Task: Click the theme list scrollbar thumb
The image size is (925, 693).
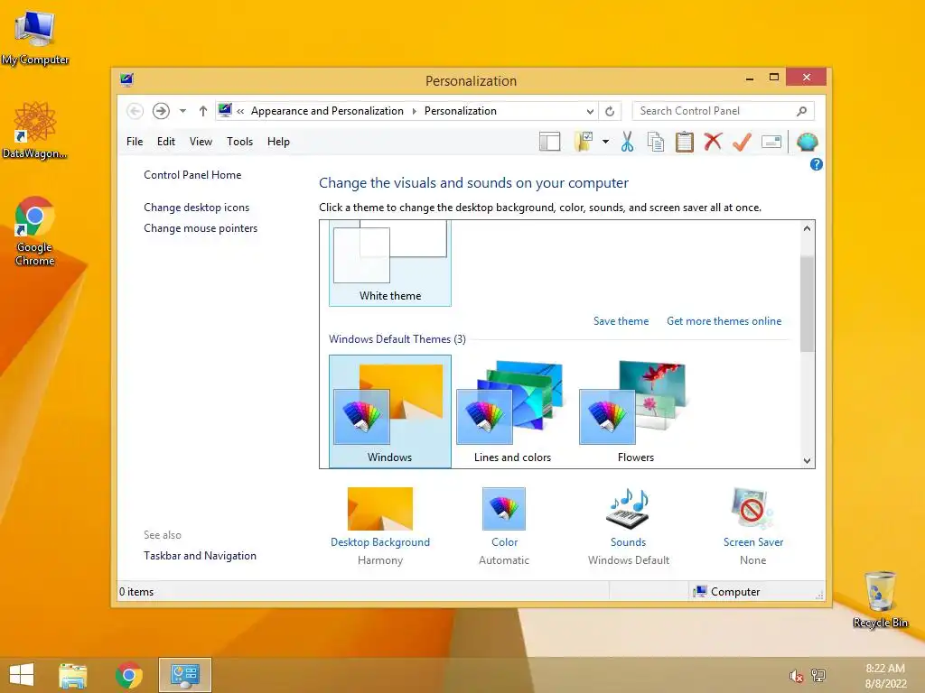Action: [x=807, y=303]
